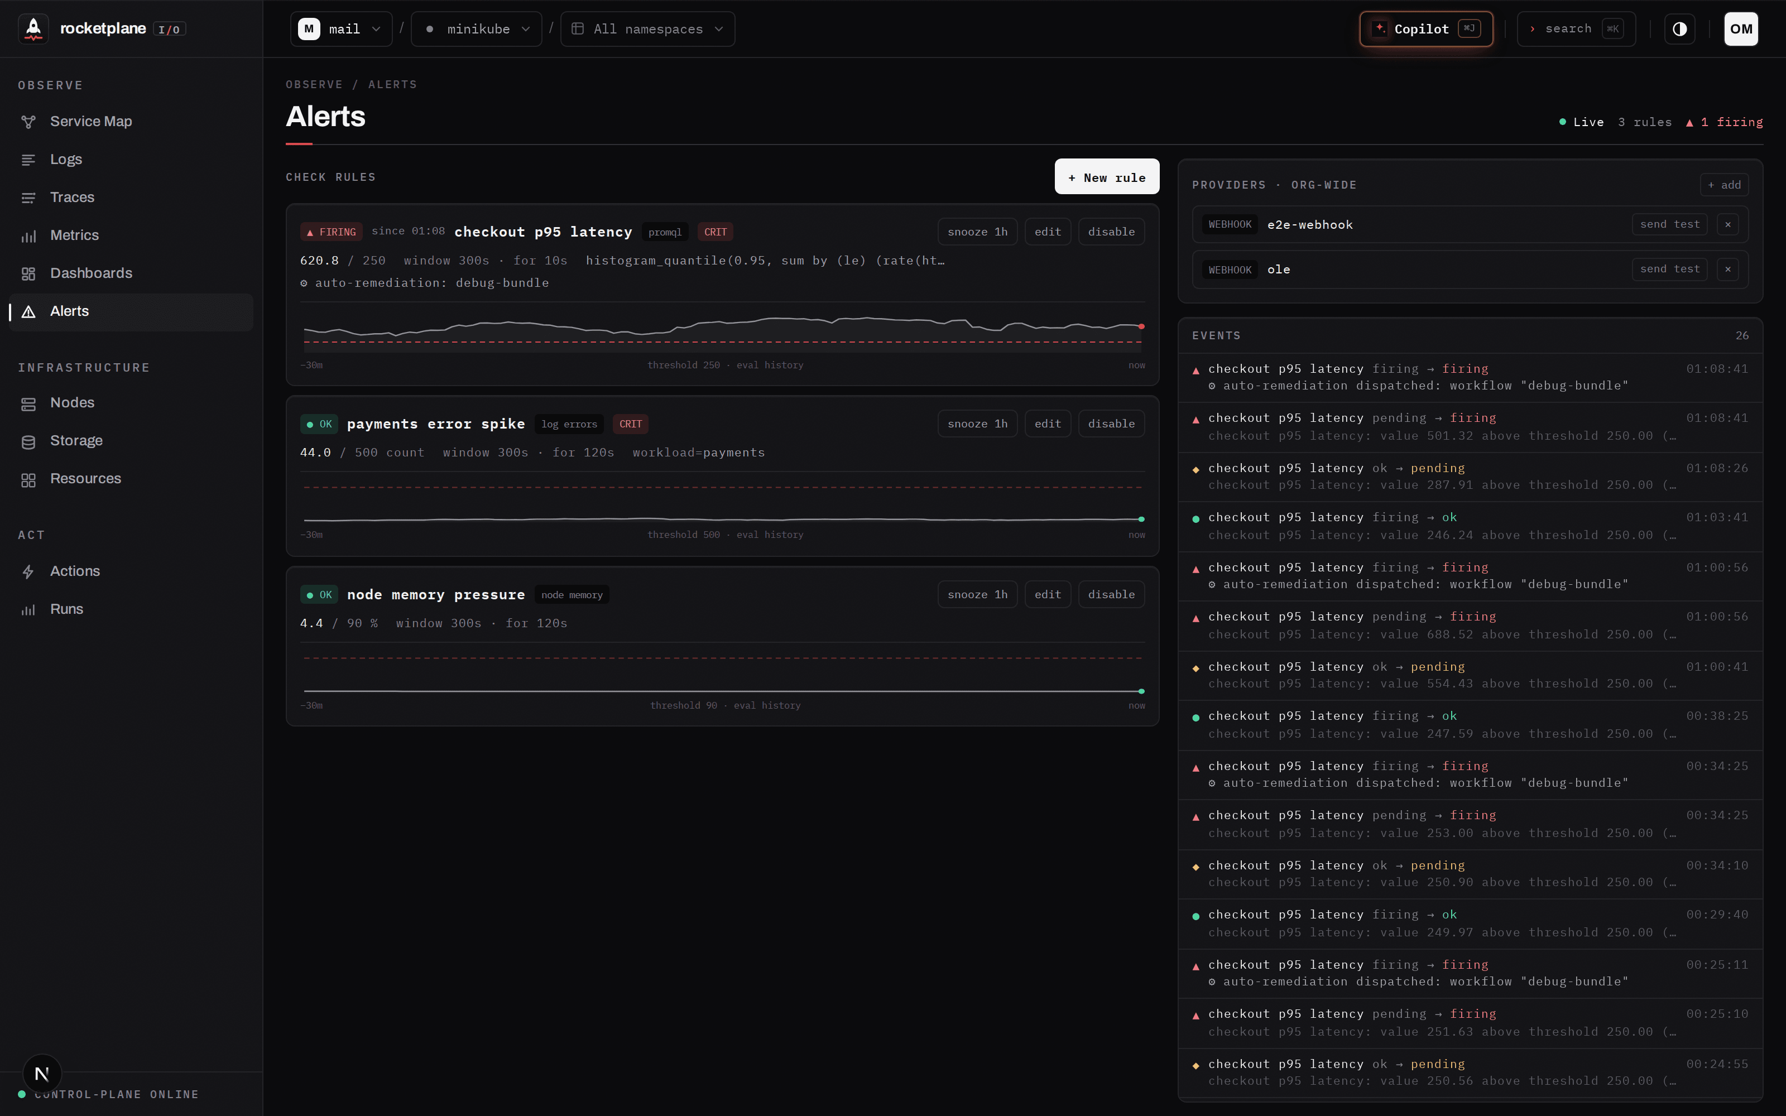This screenshot has width=1786, height=1116.
Task: Click the log errors tag
Action: click(569, 424)
